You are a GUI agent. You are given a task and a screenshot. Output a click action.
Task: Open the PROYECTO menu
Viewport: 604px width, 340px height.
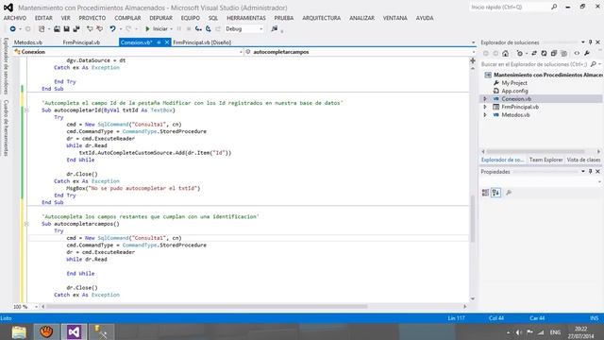point(92,18)
